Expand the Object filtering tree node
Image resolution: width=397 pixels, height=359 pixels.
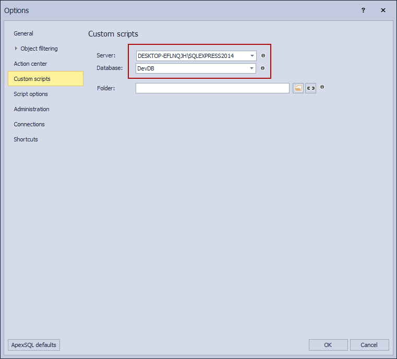[x=16, y=49]
